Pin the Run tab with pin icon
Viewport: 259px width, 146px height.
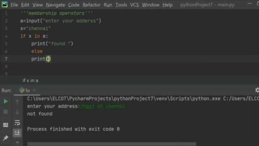(x=6, y=138)
